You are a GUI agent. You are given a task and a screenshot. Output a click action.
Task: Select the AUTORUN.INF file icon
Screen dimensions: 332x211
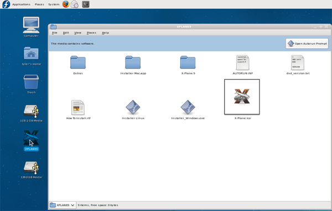242,62
